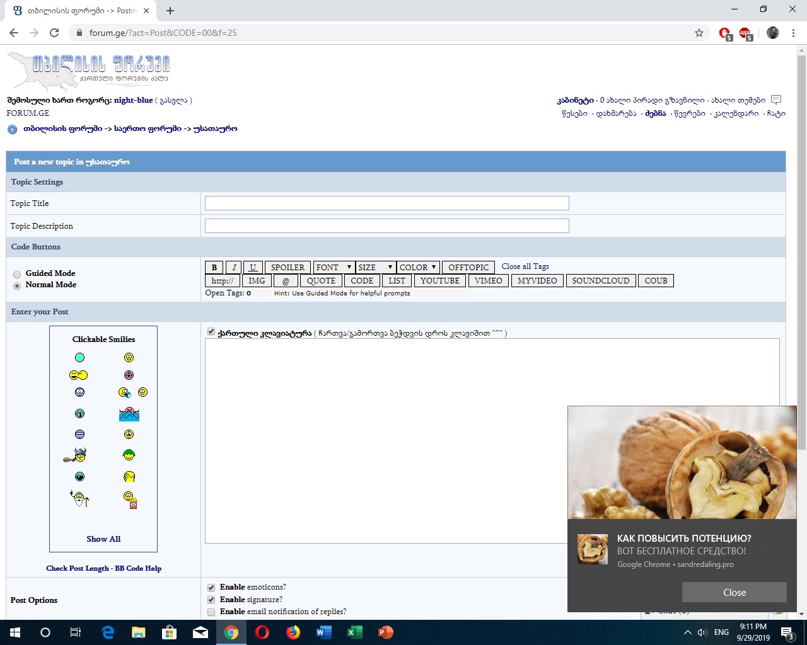The width and height of the screenshot is (807, 645).
Task: Toggle the ქართული კლავიატურა checkbox
Action: tap(211, 332)
